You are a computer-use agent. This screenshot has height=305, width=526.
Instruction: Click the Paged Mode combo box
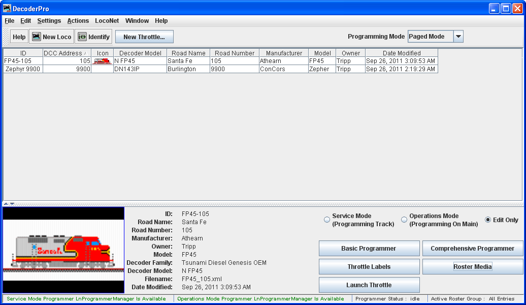[430, 37]
